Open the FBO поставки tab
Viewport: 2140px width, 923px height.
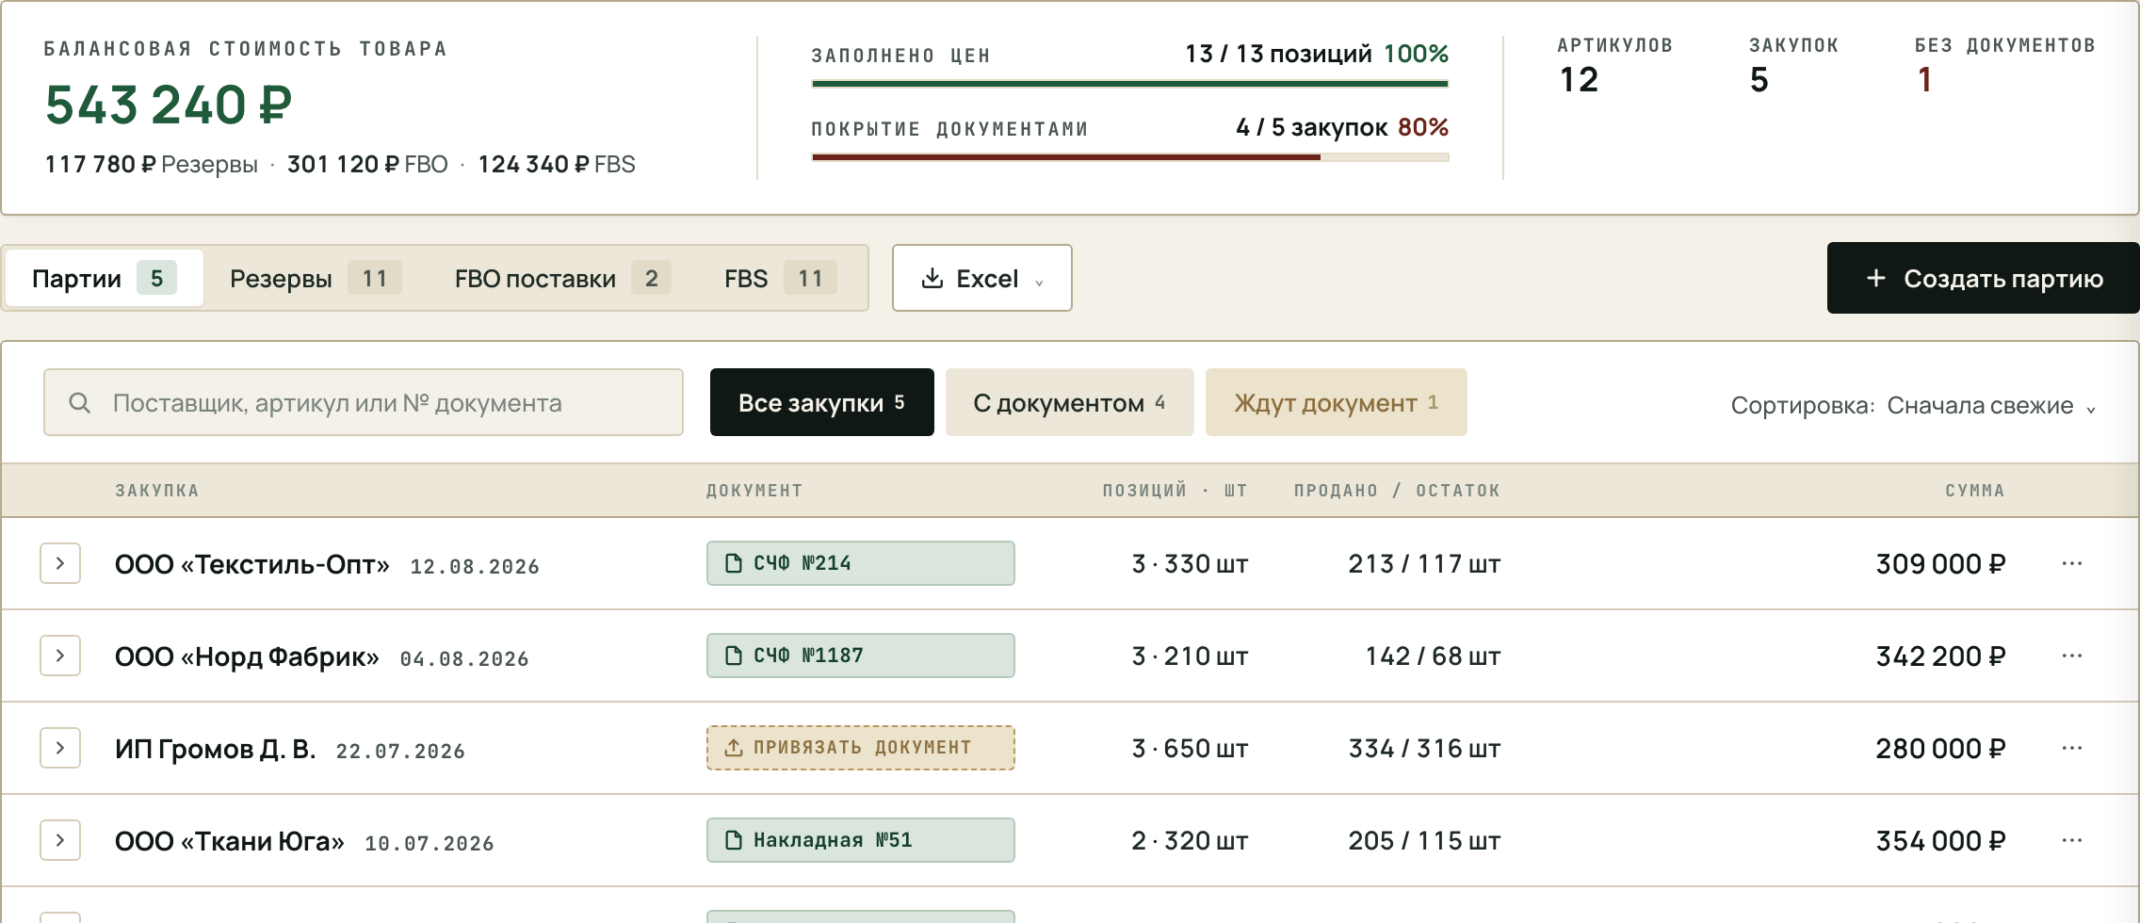[x=562, y=278]
